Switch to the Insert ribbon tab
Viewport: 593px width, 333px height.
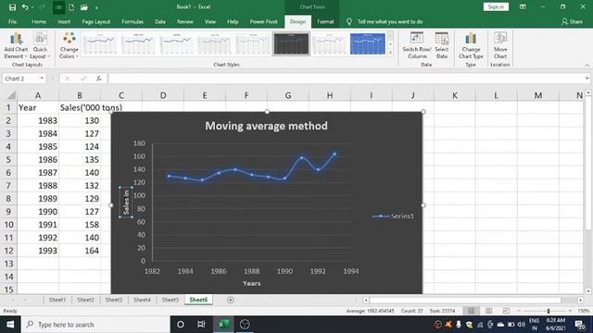(64, 22)
